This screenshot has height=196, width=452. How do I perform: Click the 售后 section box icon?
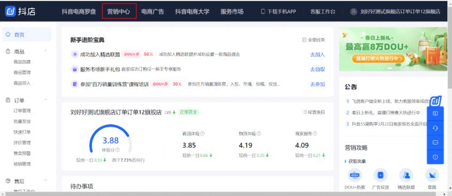point(8,181)
